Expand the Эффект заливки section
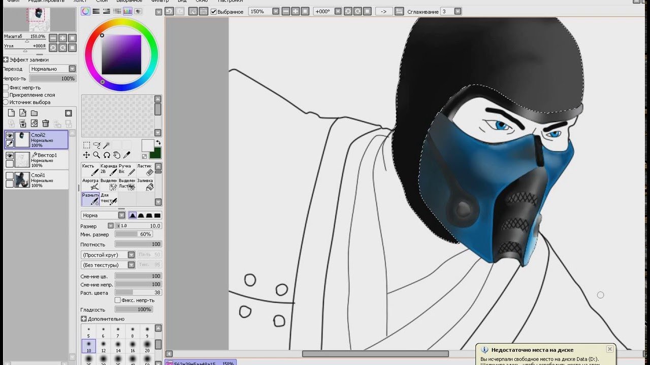Screen dimensions: 650x365 [6, 59]
